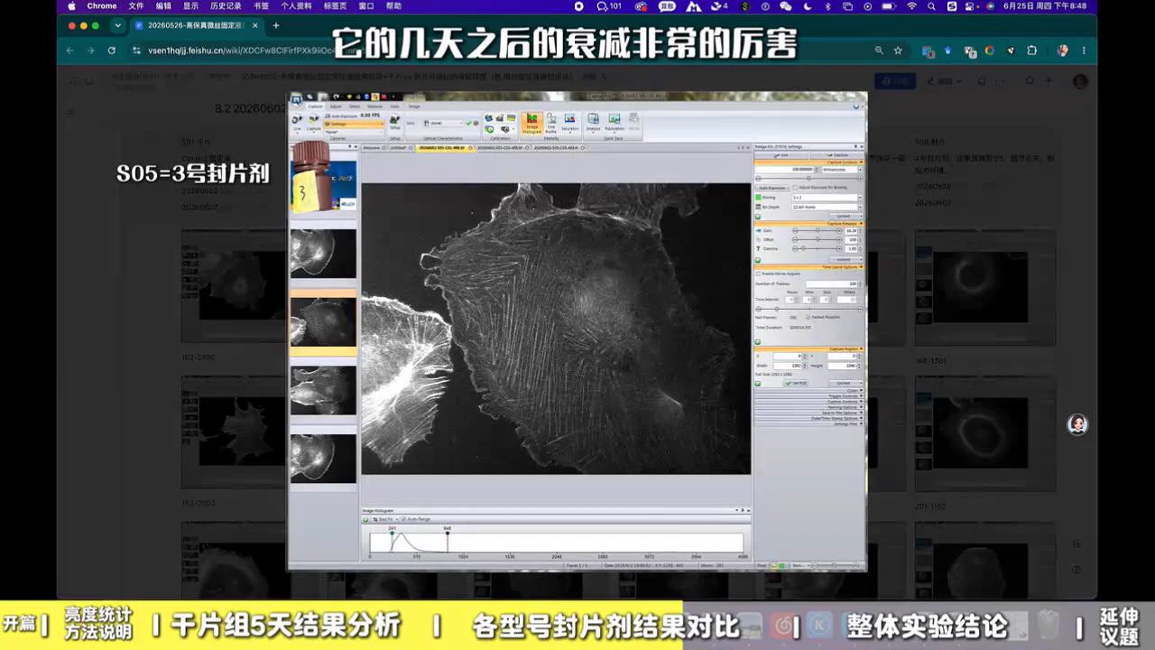Viewport: 1155px width, 650px height.
Task: Click the Best Fit button in histogram panel
Action: pos(383,519)
